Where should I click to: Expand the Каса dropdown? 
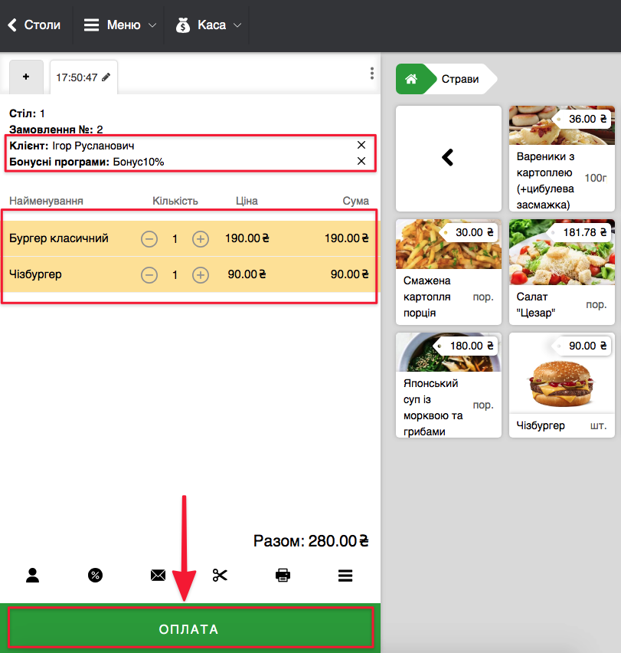coord(208,25)
